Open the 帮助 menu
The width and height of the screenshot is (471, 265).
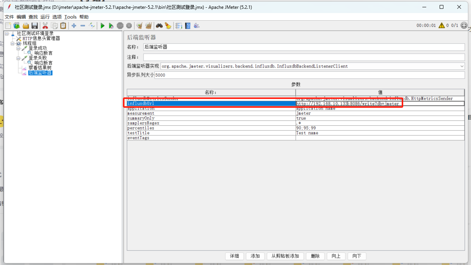[84, 17]
